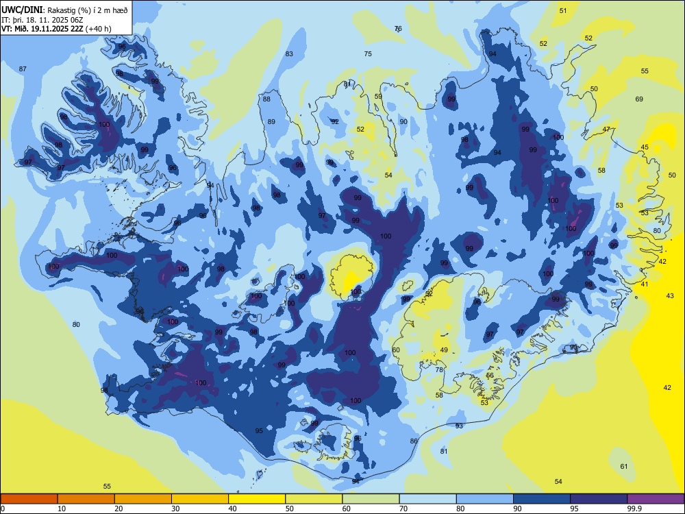The width and height of the screenshot is (685, 514).
Task: Click the 'UWC/DINI' title text
Action: (22, 10)
